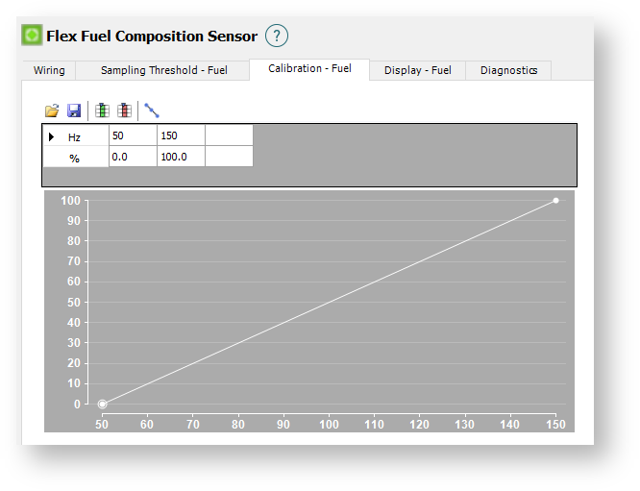Select the empty third Hz cell
640x491 pixels.
click(x=229, y=135)
